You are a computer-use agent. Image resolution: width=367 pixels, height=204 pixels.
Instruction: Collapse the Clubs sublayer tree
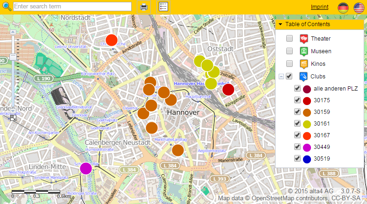tap(282, 76)
